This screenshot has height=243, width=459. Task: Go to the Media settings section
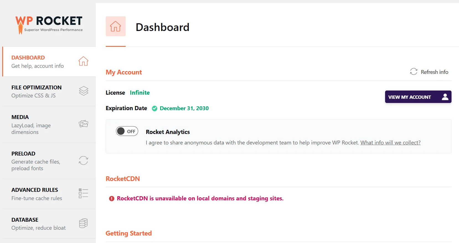(49, 125)
